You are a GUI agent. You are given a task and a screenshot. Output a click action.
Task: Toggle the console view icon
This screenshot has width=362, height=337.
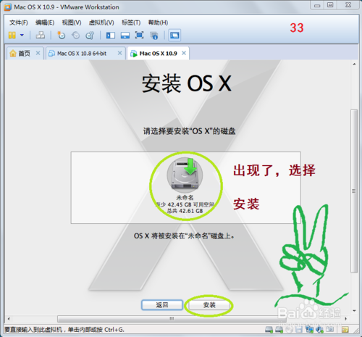[x=174, y=36]
